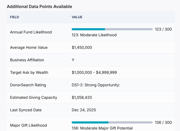The width and height of the screenshot is (180, 131).
Task: Select the Additional Data Points Available heading
Action: click(x=39, y=6)
